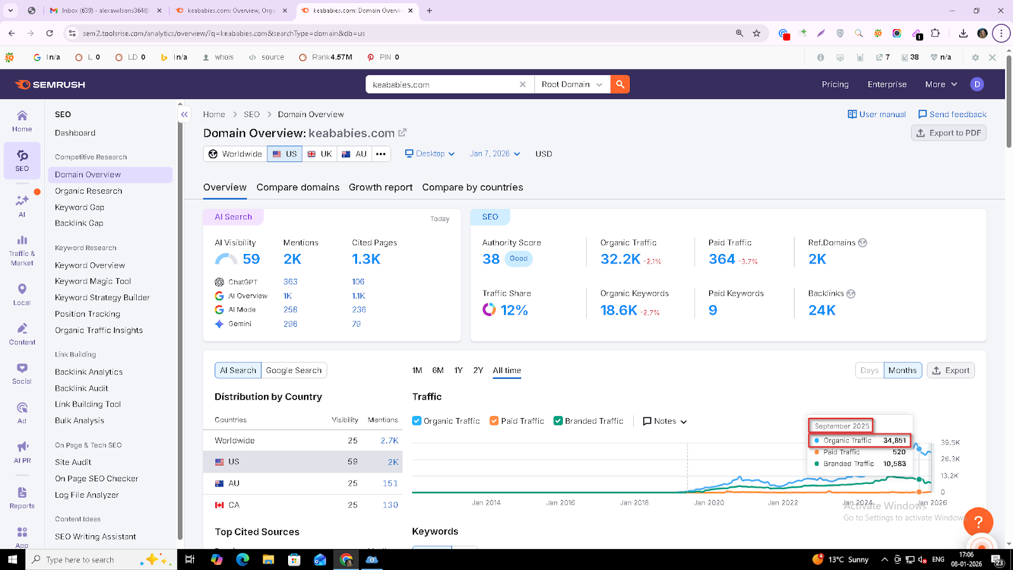This screenshot has height=570, width=1013.
Task: Select the UK database button
Action: point(320,154)
